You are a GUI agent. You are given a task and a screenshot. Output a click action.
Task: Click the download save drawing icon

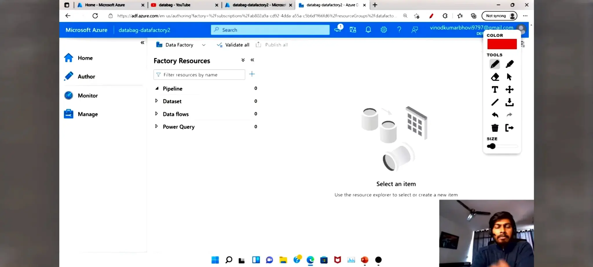point(509,102)
